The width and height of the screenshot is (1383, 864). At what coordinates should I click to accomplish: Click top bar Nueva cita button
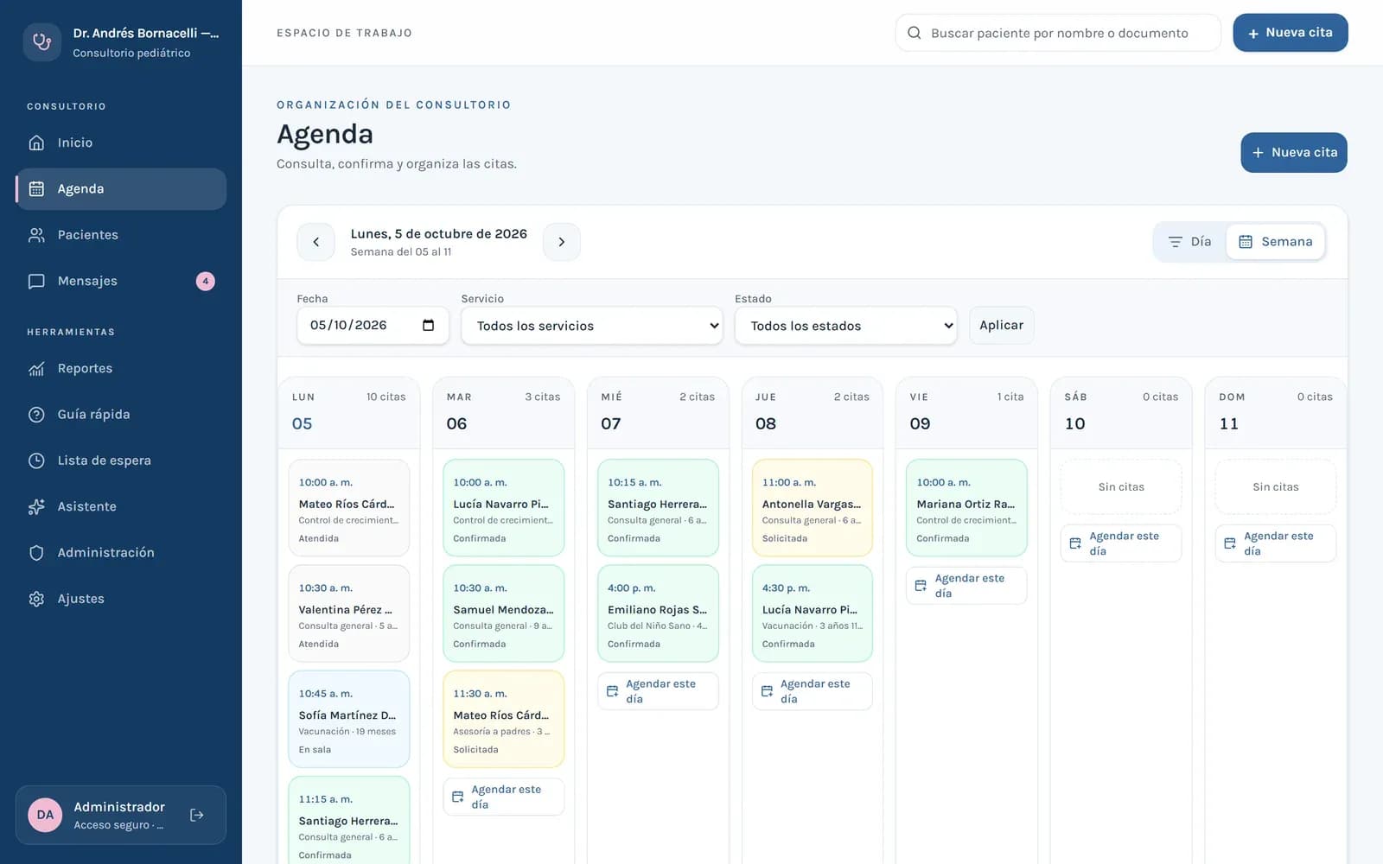click(x=1291, y=33)
